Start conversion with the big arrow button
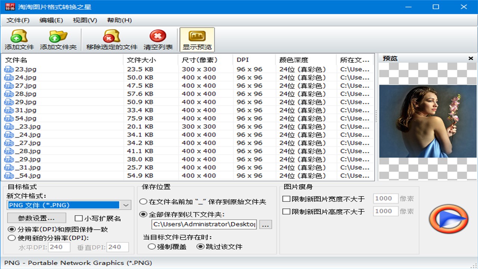The width and height of the screenshot is (478, 269). (448, 220)
